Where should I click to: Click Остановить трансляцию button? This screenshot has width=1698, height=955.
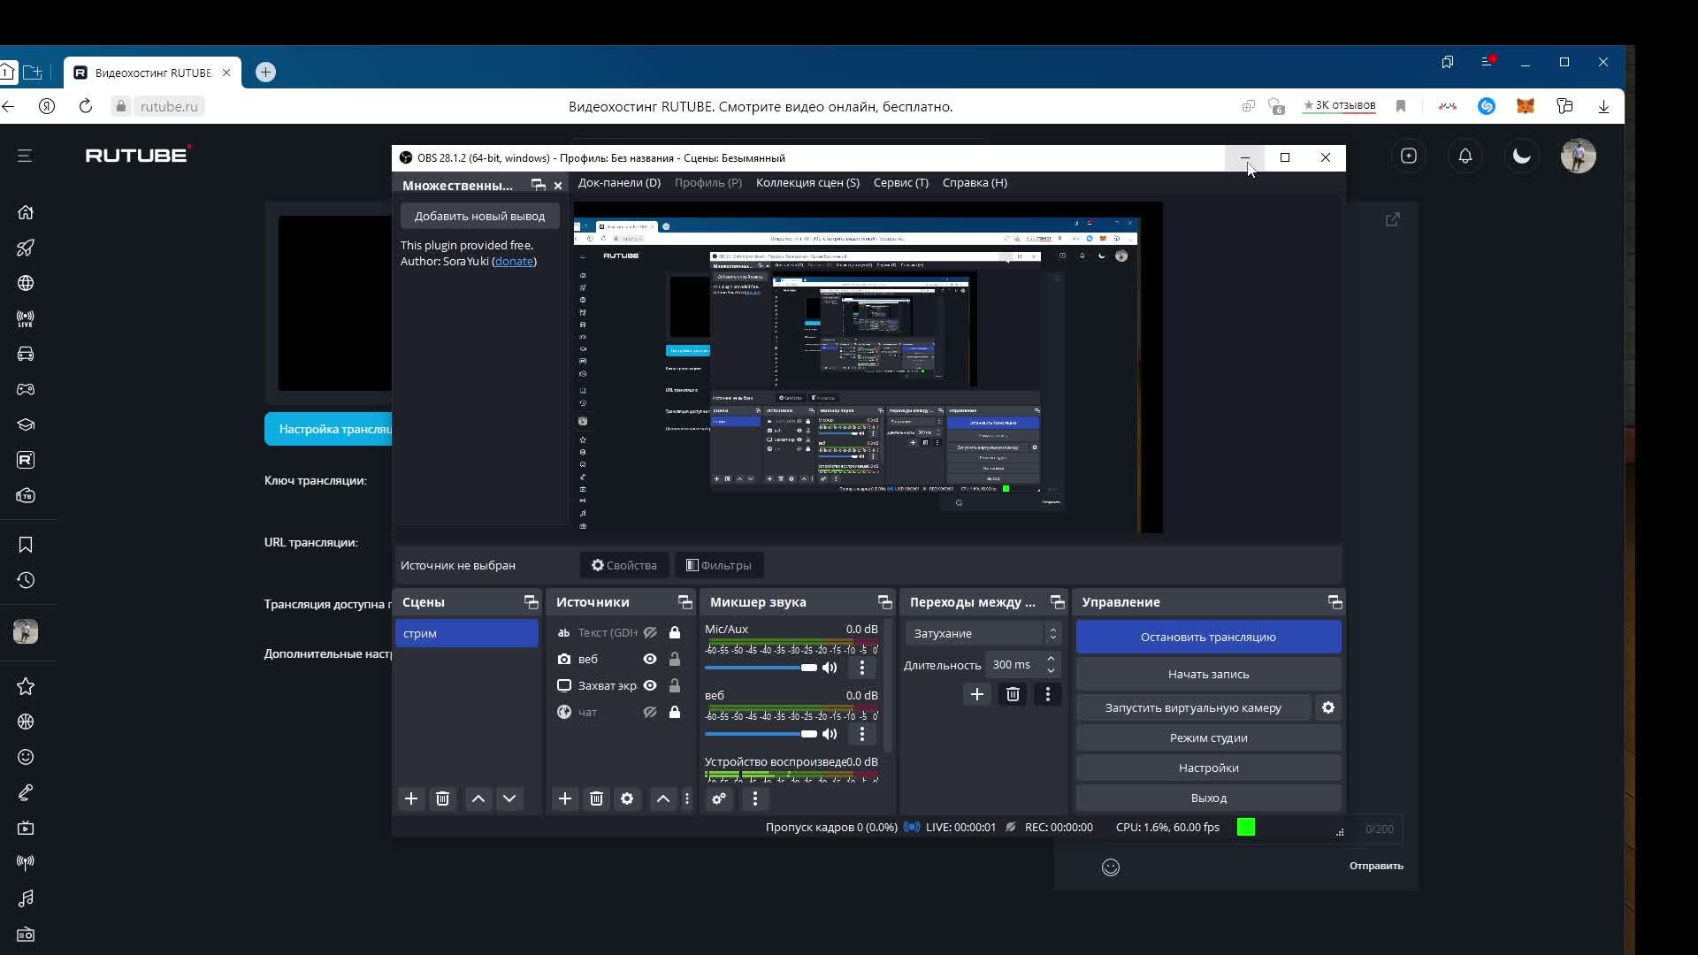1208,638
